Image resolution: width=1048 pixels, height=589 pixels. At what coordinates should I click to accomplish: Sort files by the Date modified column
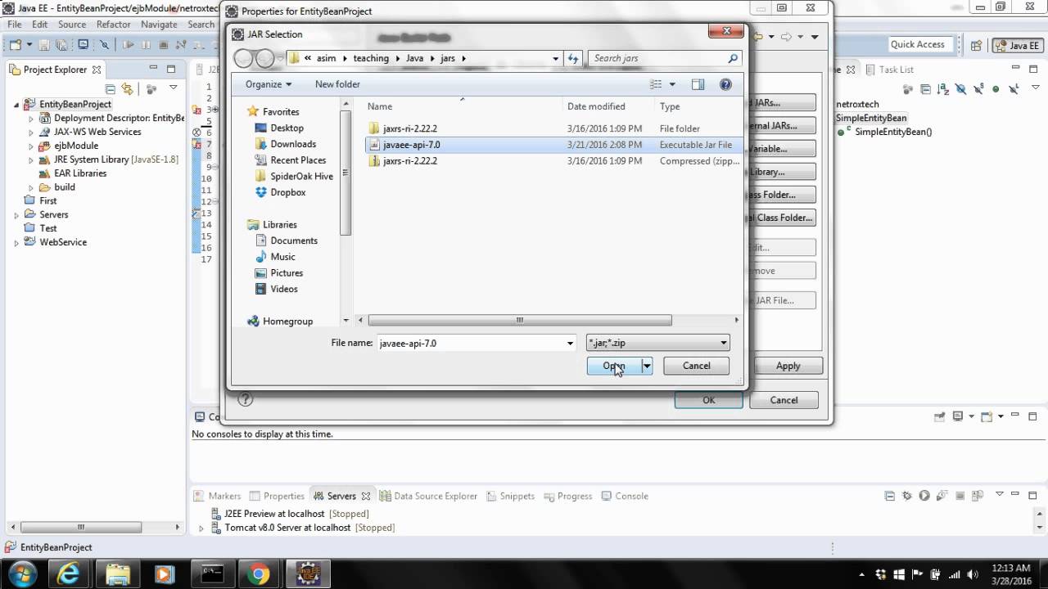(x=596, y=106)
